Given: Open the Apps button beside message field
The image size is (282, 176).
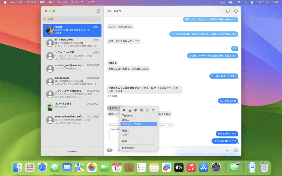Looking at the screenshot, I should click(x=110, y=150).
